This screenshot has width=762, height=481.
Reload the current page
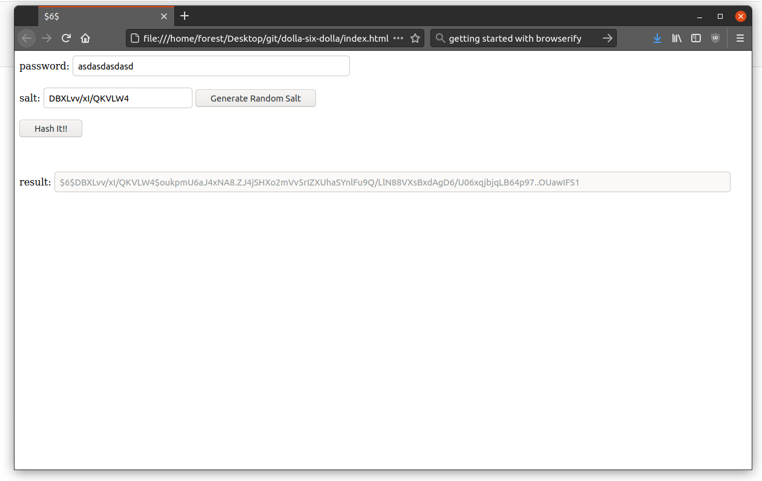click(x=66, y=38)
